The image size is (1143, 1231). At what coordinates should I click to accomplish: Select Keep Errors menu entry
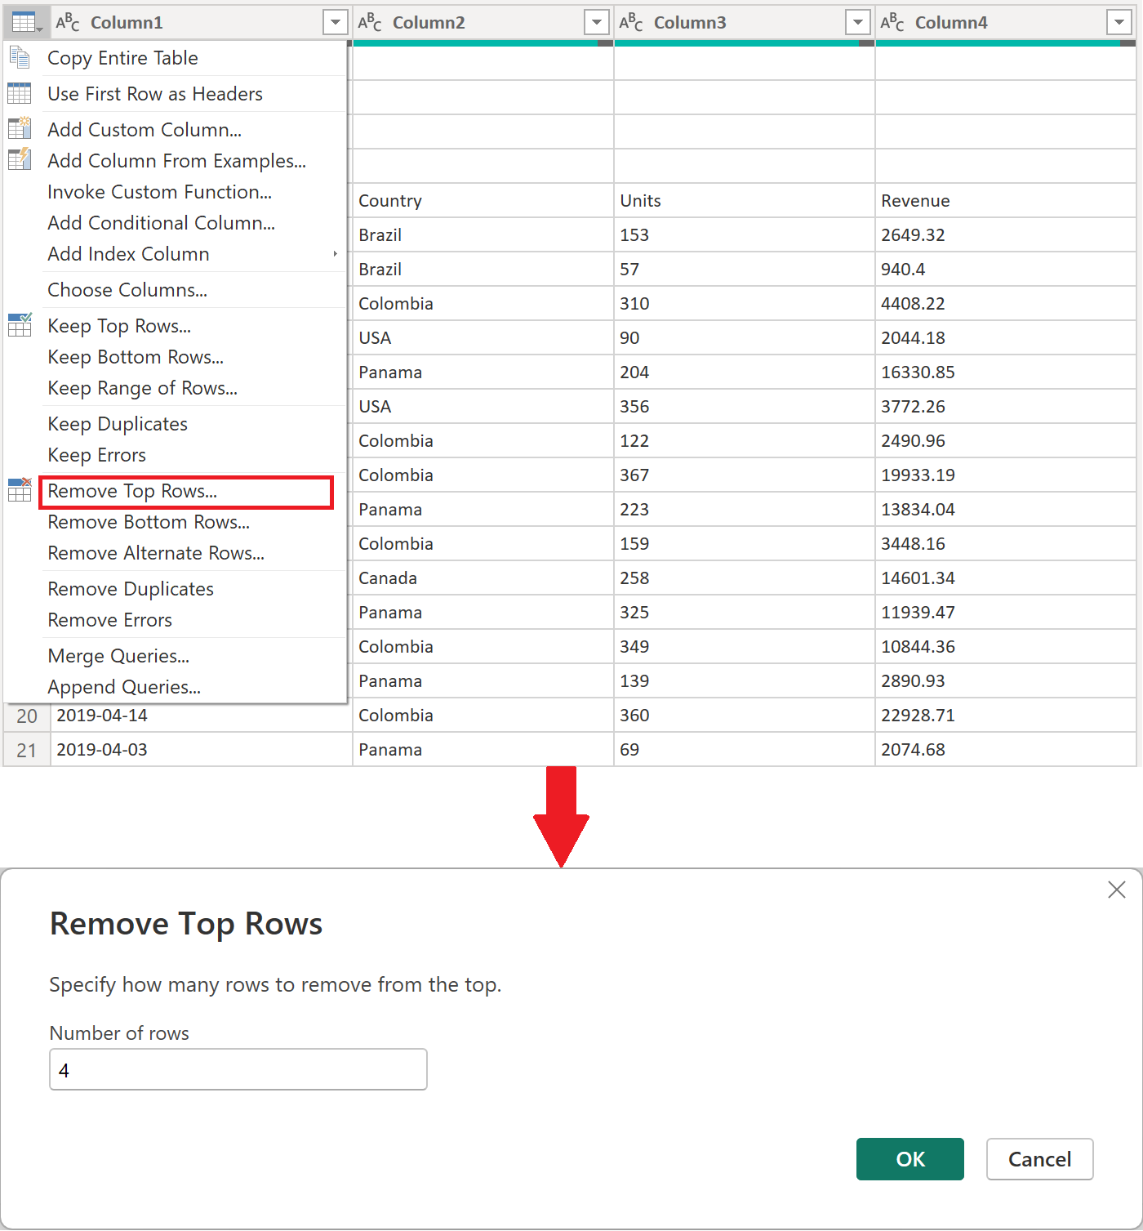coord(96,454)
